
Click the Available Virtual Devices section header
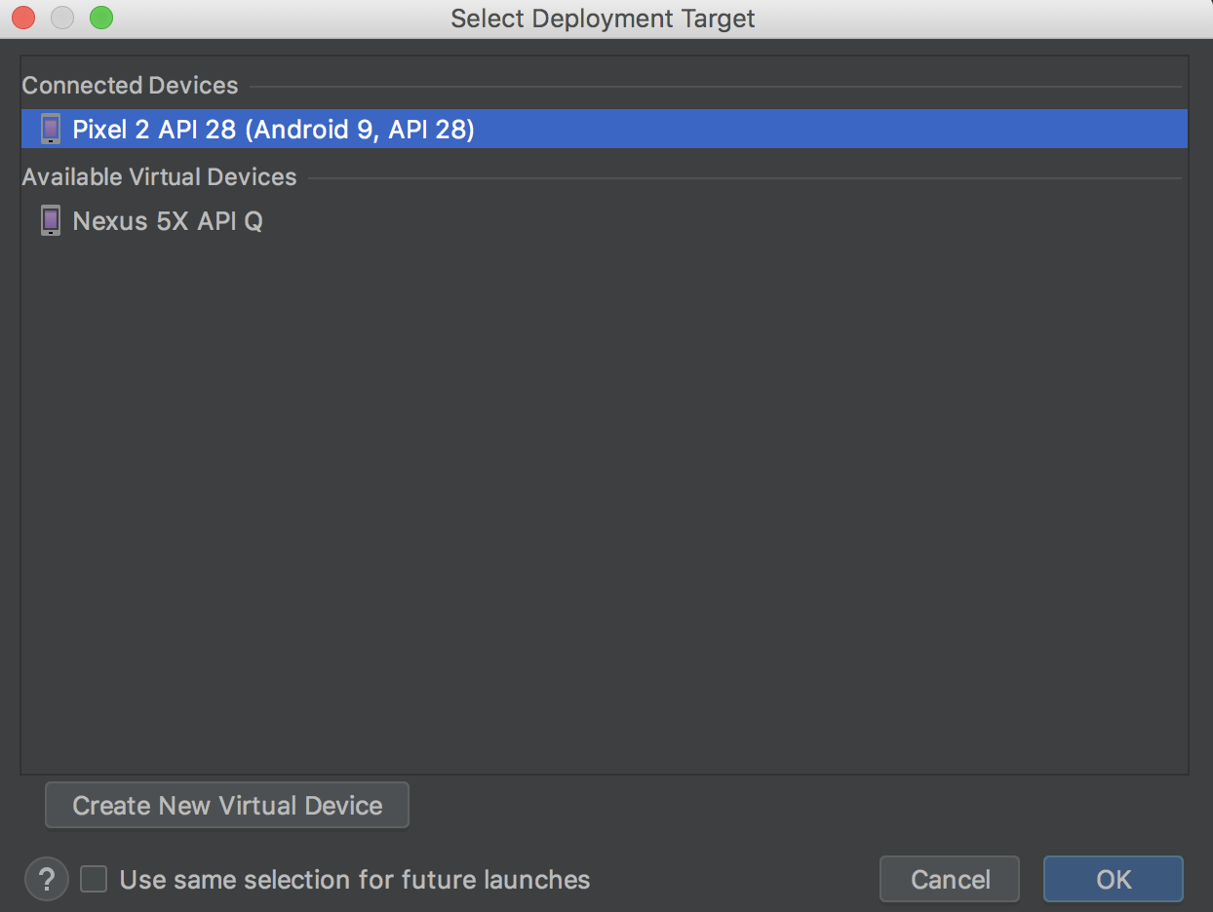[x=159, y=177]
